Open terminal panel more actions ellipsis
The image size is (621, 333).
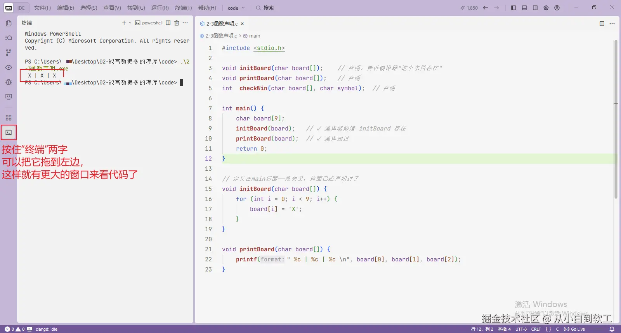pos(185,23)
